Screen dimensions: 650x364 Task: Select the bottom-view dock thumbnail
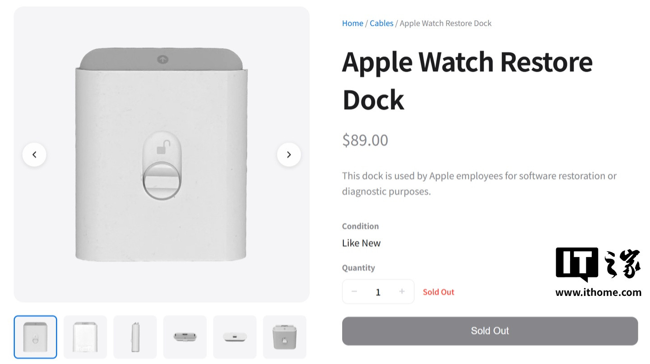(x=234, y=337)
